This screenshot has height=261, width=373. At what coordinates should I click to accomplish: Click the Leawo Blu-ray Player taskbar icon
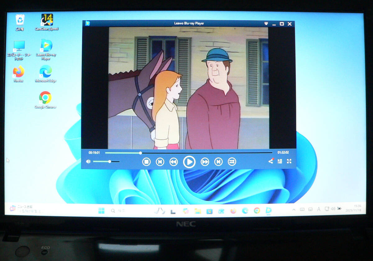pos(269,211)
